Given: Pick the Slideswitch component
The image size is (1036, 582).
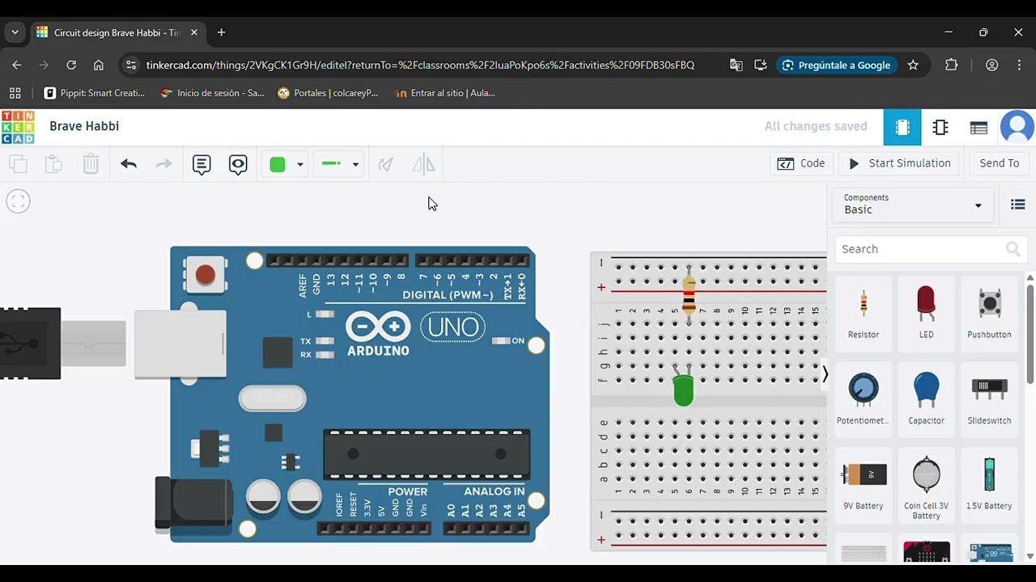Looking at the screenshot, I should tap(989, 399).
